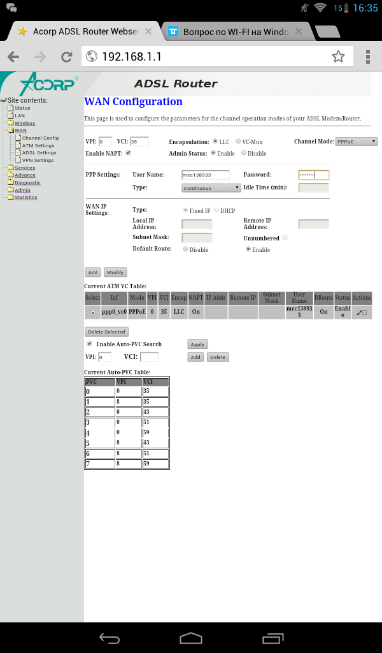Switch to Вопрос по WI-FI tab
Viewport: 382px width, 653px height.
tap(236, 32)
